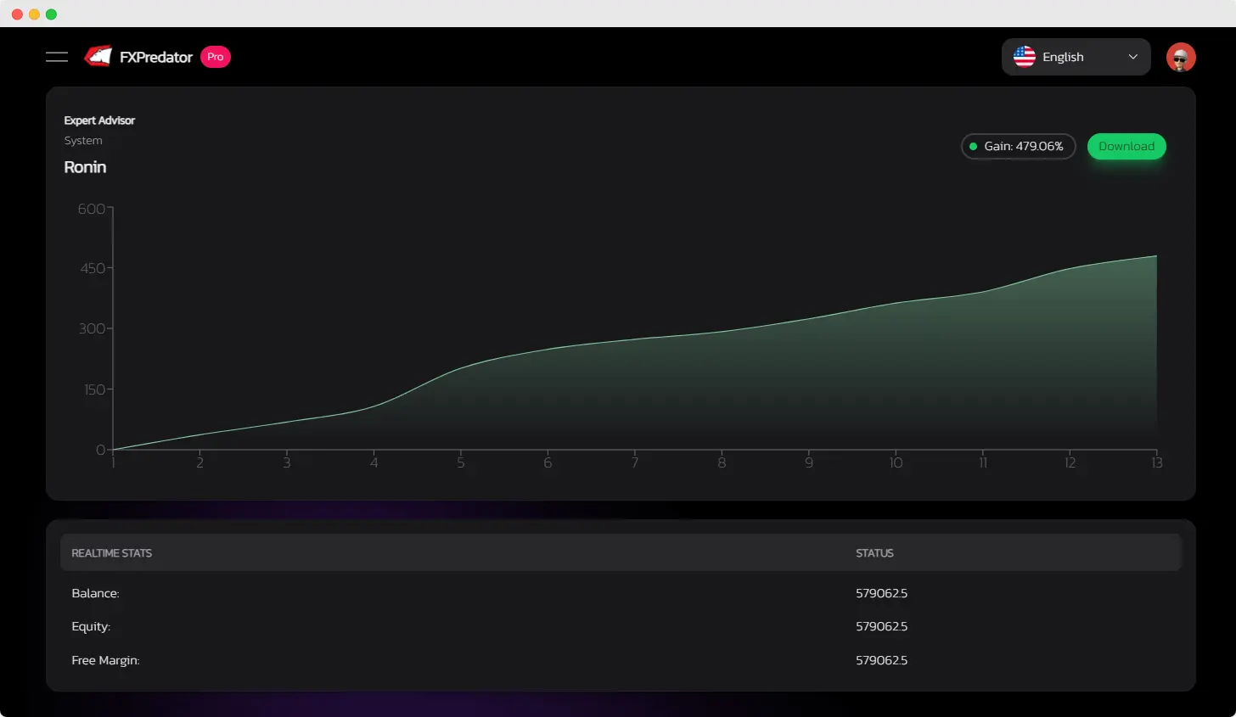Click the US flag icon
This screenshot has height=717, width=1236.
[1025, 57]
